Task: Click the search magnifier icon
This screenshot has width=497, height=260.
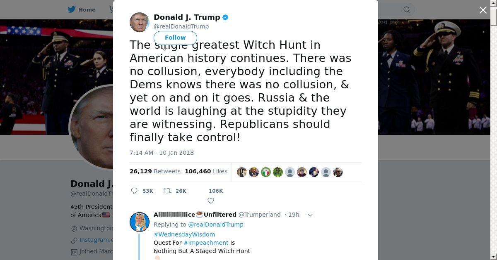Action: pos(407,9)
